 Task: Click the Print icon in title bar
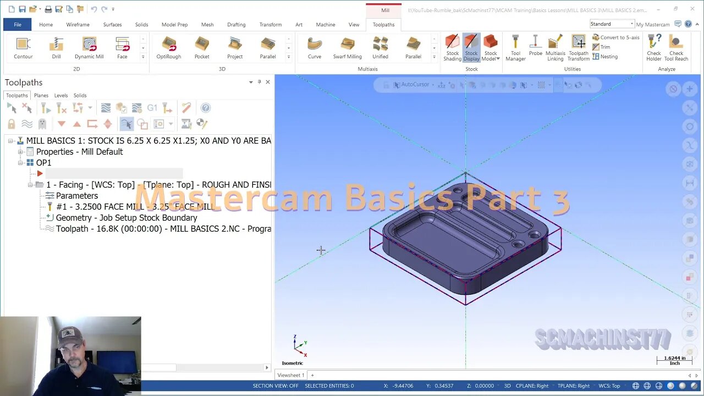coord(48,9)
